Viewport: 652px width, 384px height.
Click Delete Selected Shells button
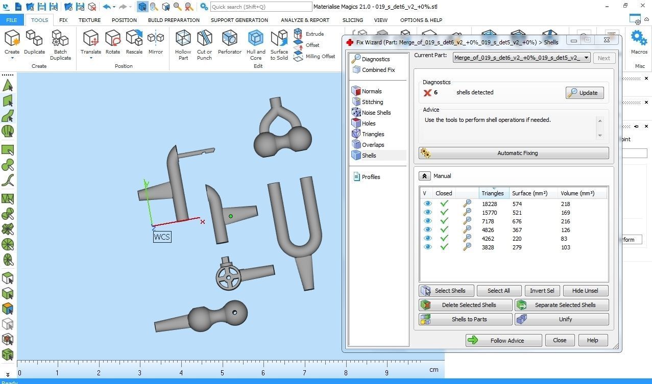[465, 305]
